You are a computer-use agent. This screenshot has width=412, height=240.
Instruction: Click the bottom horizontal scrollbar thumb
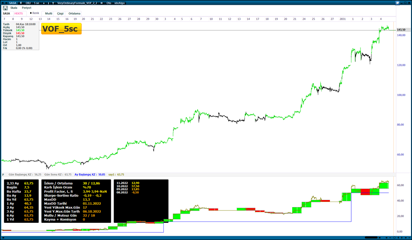coord(371,238)
